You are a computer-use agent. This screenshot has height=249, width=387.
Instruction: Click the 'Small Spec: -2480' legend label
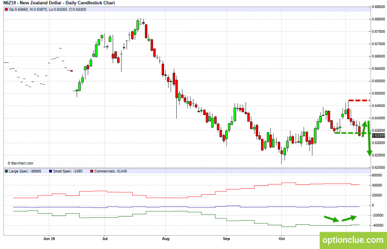[68, 171]
